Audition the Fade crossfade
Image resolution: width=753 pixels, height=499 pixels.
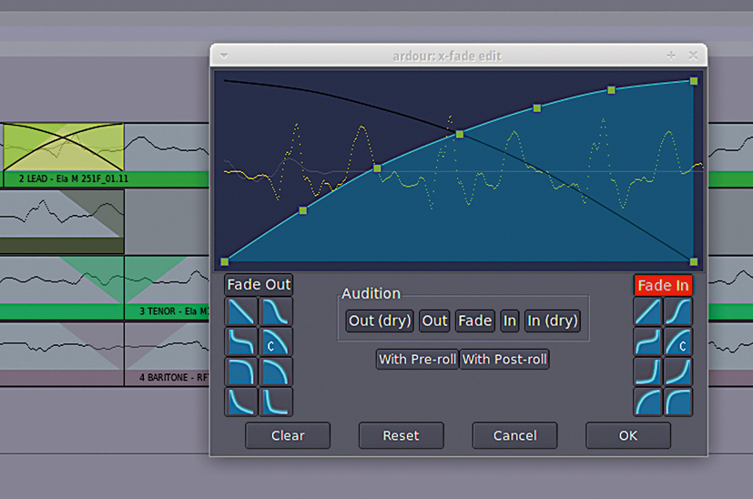[475, 321]
